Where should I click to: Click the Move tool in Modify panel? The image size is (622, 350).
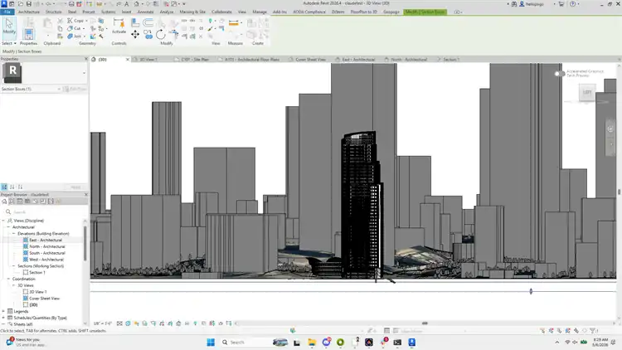coord(135,35)
